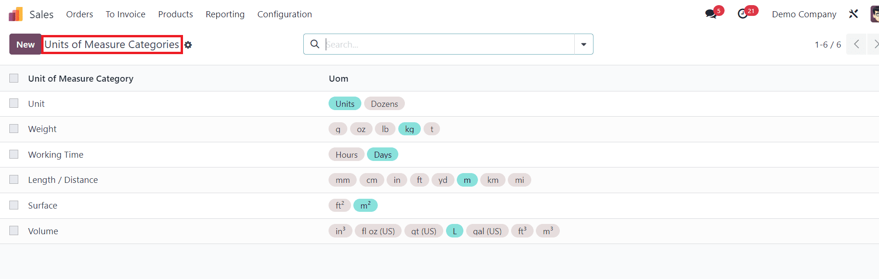Open the chat messages icon
Screen dimensions: 879x279
pyautogui.click(x=711, y=14)
